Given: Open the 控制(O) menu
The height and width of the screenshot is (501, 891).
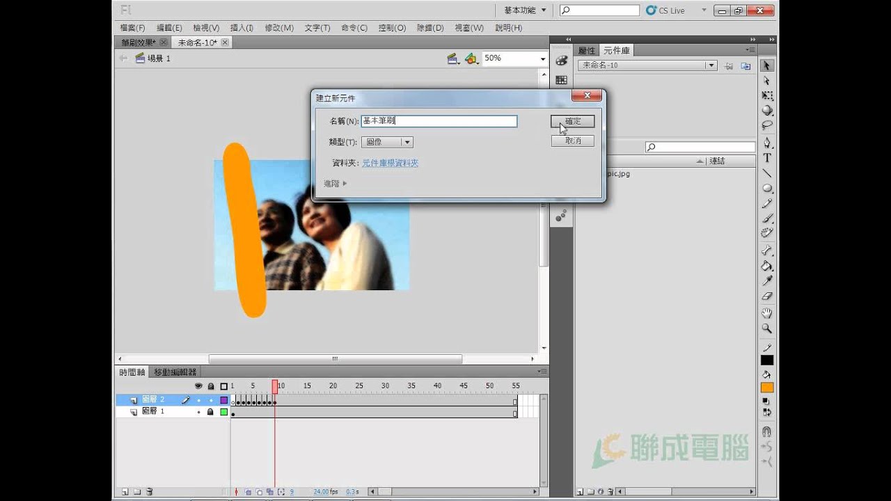Looking at the screenshot, I should [x=392, y=28].
